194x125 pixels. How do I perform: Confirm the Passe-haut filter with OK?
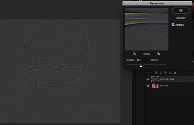(181, 11)
